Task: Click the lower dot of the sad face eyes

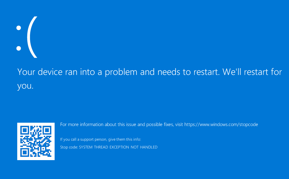Action: 19,48
